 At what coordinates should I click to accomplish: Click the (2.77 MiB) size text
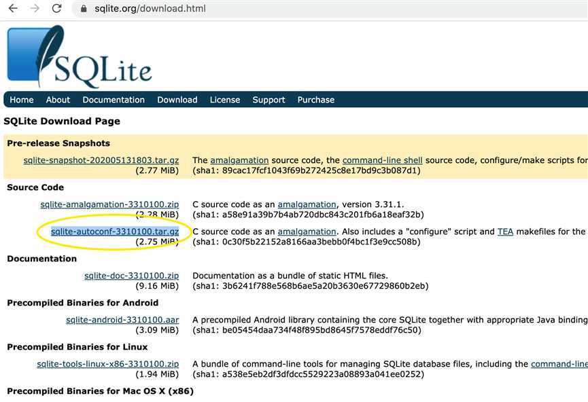pyautogui.click(x=157, y=171)
